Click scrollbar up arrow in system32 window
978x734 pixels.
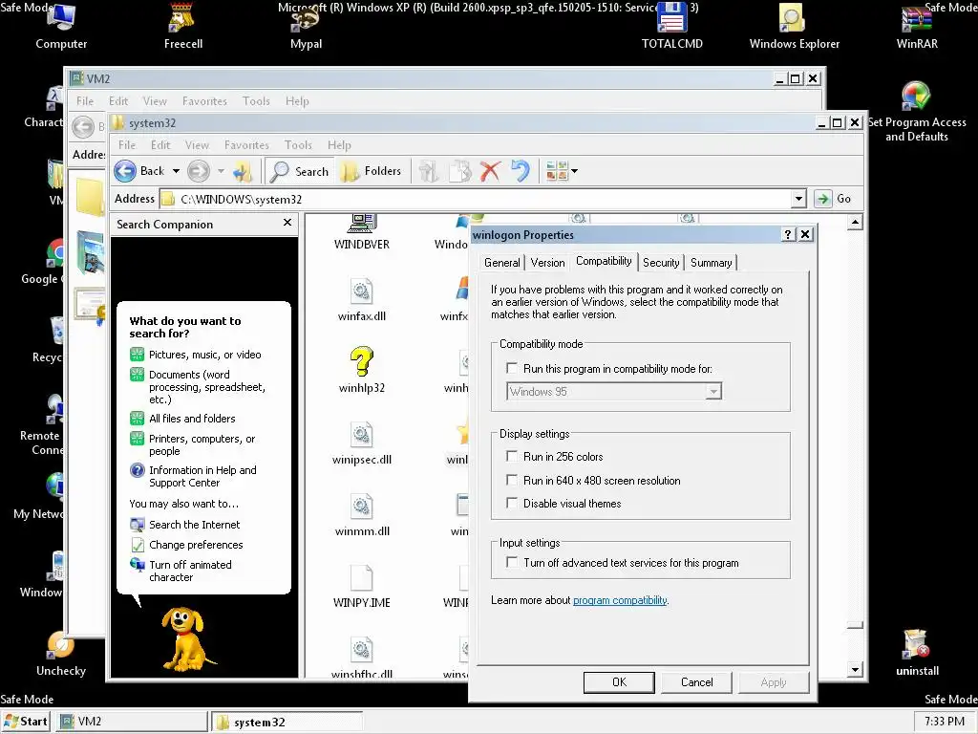pos(855,222)
